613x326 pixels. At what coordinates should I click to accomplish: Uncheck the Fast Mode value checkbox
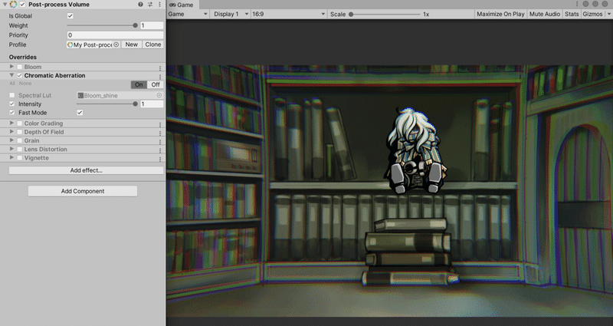pyautogui.click(x=80, y=112)
